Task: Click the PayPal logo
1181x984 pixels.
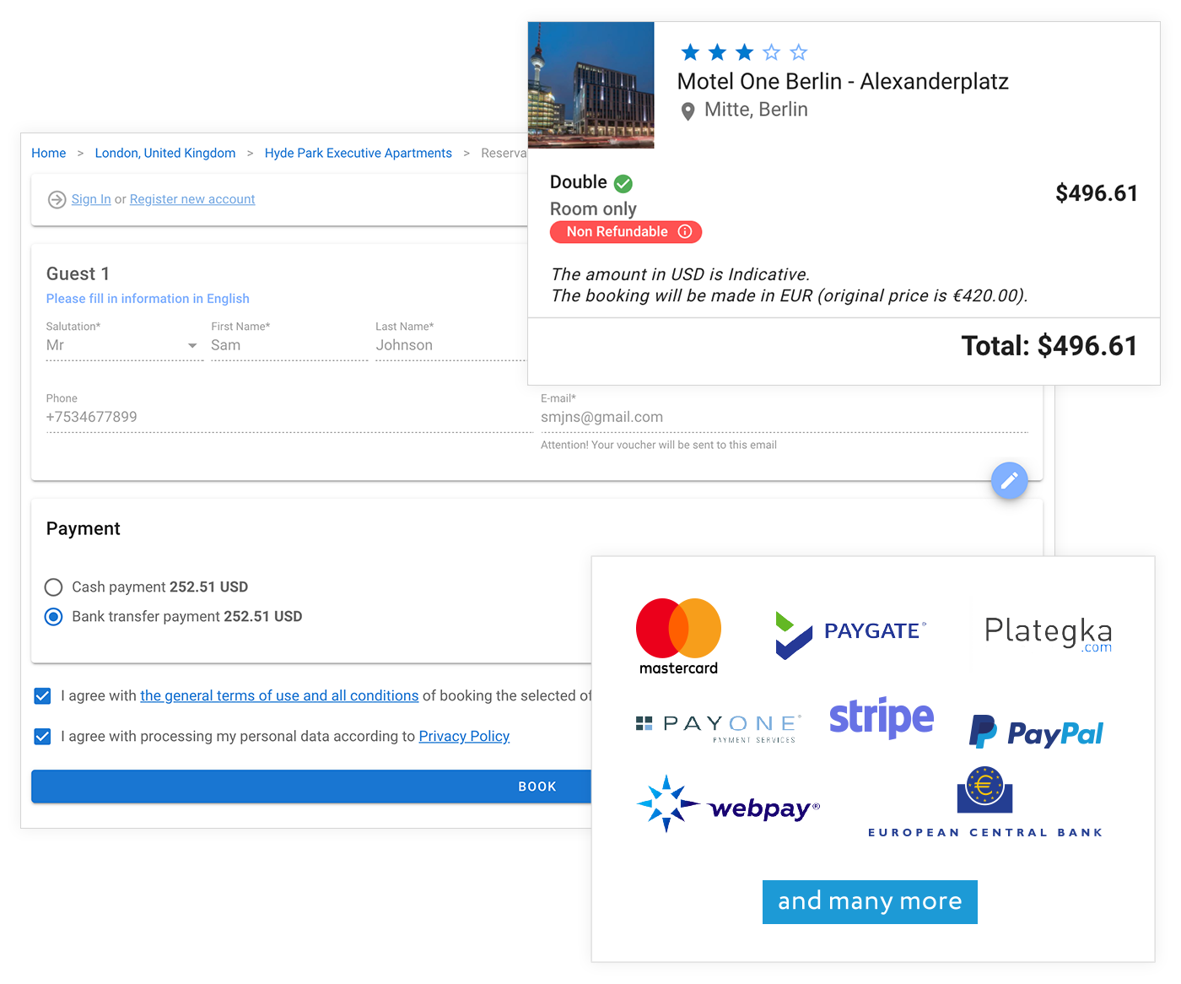Action: pos(1037,732)
